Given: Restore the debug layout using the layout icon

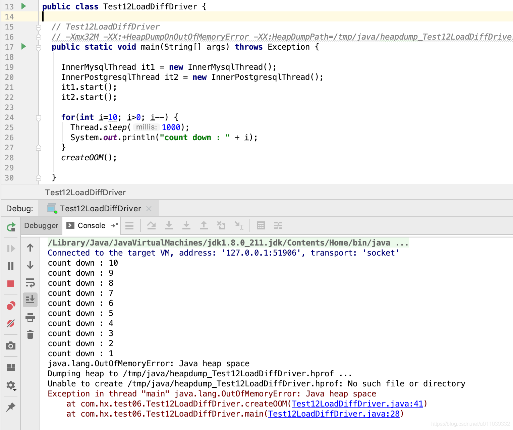Looking at the screenshot, I should (11, 368).
